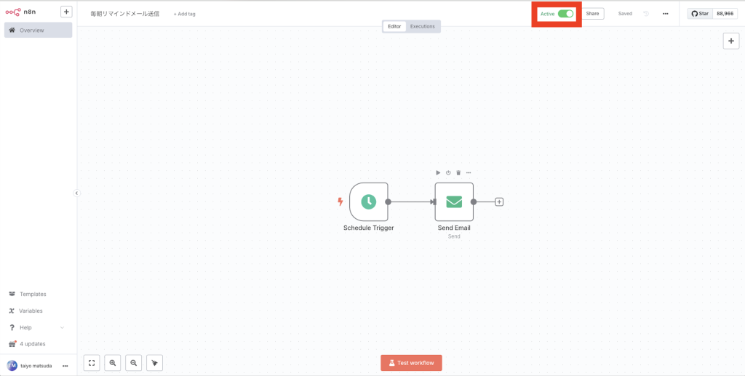The image size is (745, 376).
Task: Open the workflow menu ellipsis in header
Action: pyautogui.click(x=665, y=14)
